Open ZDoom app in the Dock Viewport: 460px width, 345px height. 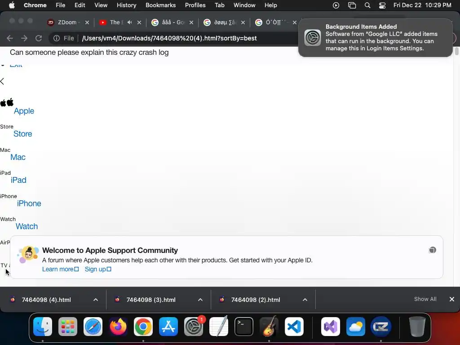tap(381, 327)
